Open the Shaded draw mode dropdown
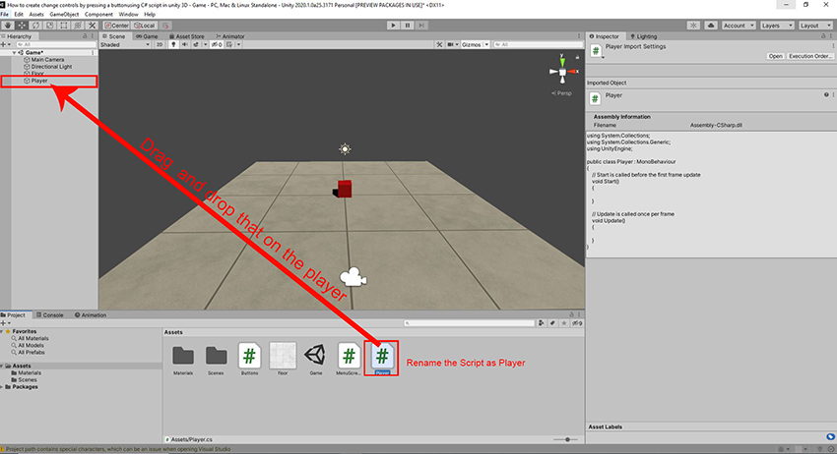Screen dimensions: 837x454 coord(125,45)
